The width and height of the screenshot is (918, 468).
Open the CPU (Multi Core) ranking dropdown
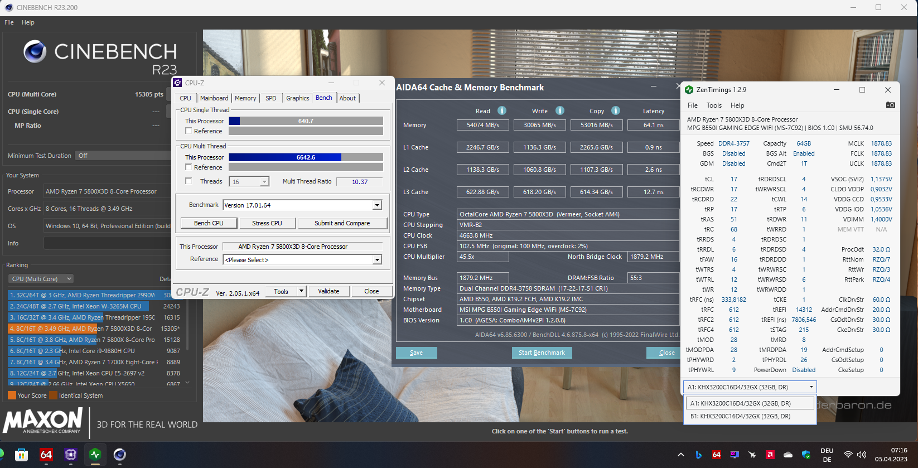point(41,279)
